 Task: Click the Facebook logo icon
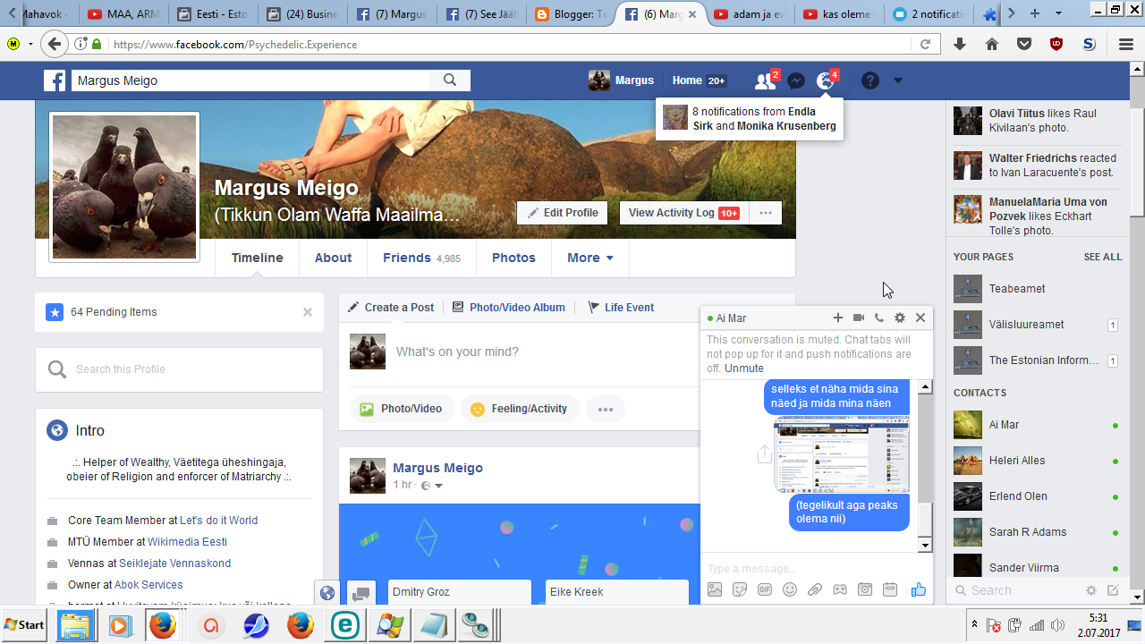55,80
